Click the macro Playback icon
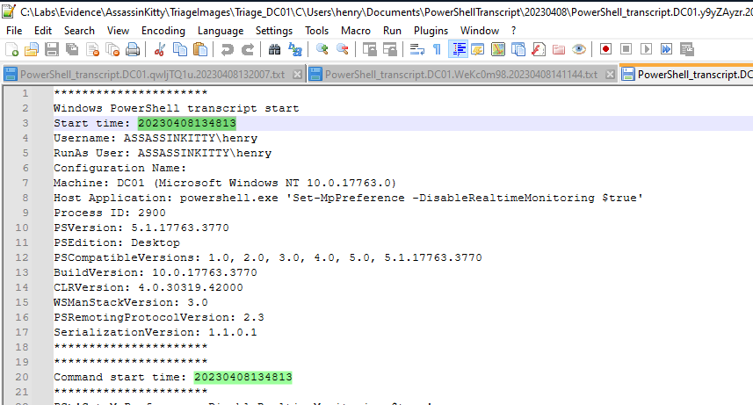This screenshot has width=753, height=405. pyautogui.click(x=646, y=49)
